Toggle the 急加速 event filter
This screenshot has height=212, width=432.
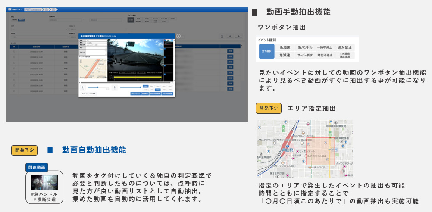(285, 47)
